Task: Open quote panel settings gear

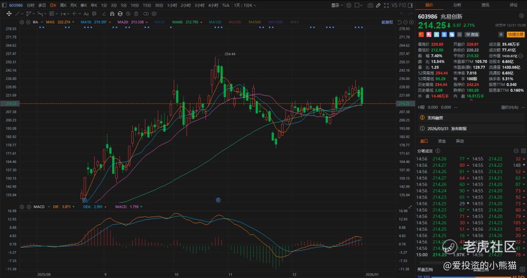Action: coord(521,16)
